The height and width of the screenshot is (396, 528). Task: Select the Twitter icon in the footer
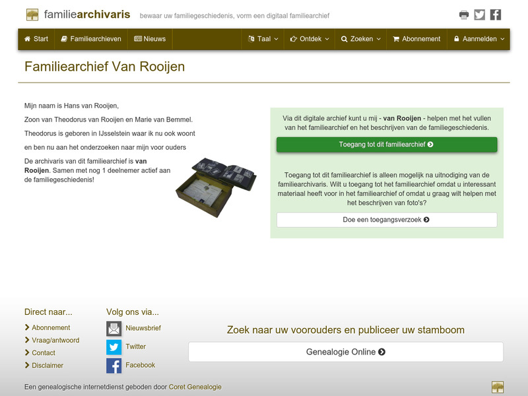[x=114, y=346]
